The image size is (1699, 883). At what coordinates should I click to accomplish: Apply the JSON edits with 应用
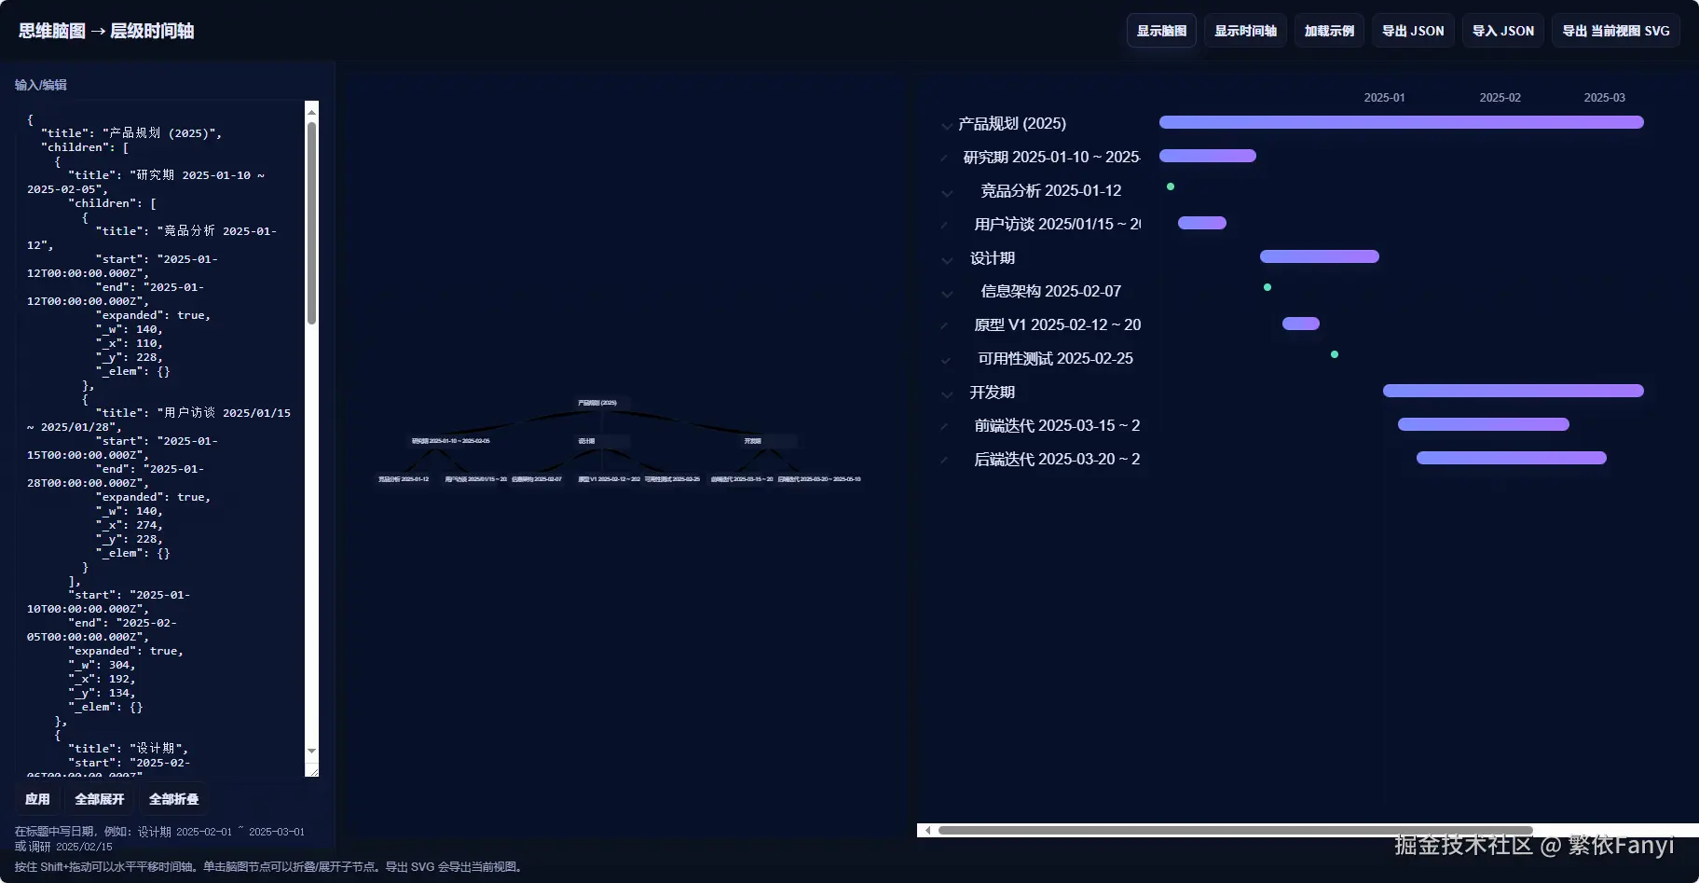37,799
